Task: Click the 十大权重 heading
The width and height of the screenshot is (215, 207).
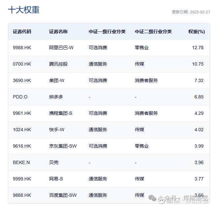Action: click(x=24, y=10)
